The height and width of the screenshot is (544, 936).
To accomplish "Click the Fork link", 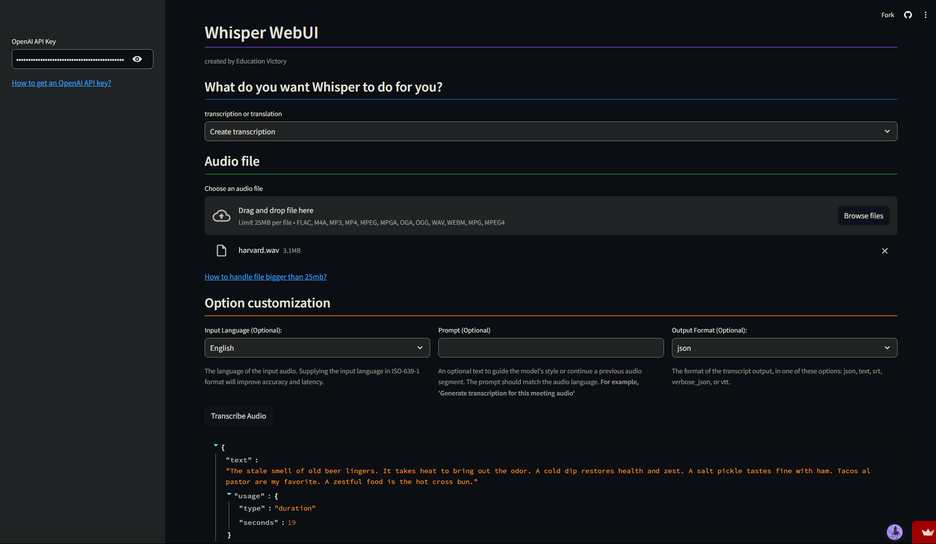I will coord(887,15).
